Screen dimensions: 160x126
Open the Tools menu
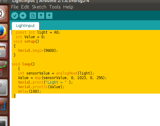point(55,7)
